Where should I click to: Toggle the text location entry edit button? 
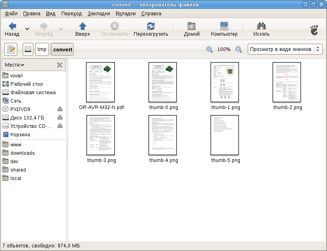(x=11, y=49)
